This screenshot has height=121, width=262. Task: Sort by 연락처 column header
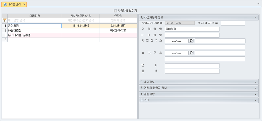[118, 16]
